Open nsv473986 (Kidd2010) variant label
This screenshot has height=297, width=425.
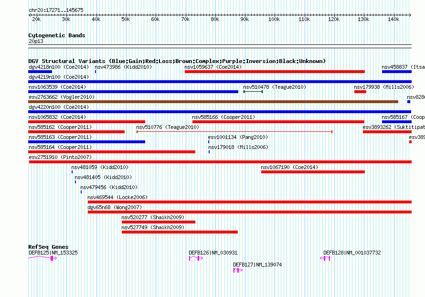[123, 67]
